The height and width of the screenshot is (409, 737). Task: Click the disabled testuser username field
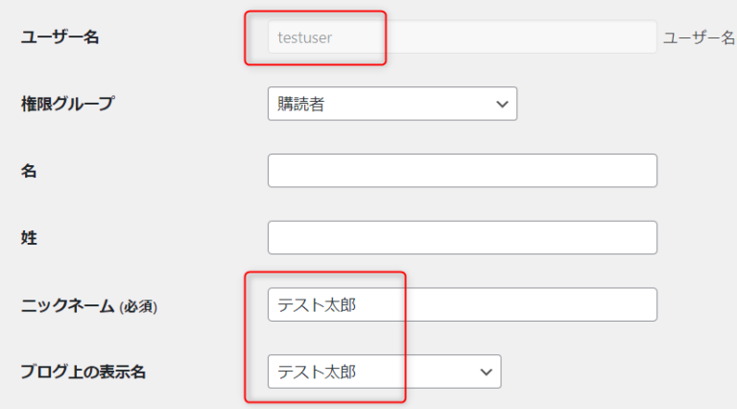click(x=462, y=36)
